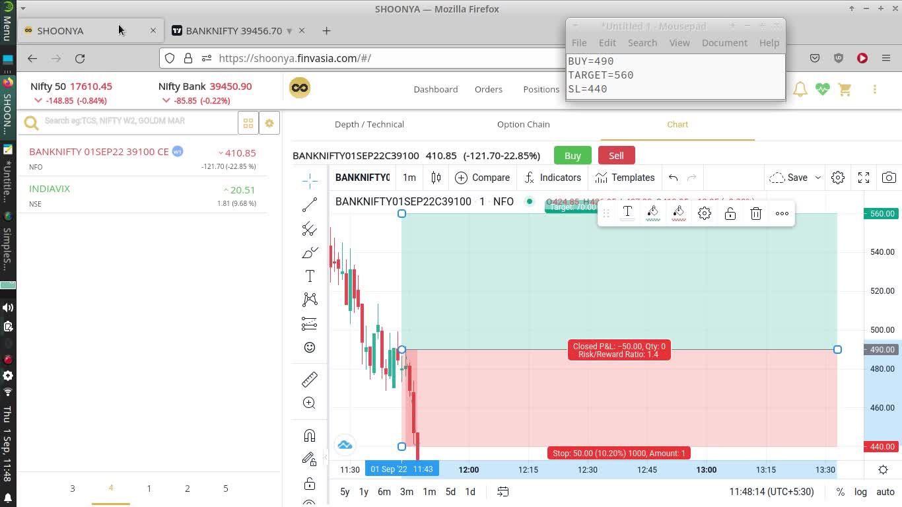The image size is (902, 507).
Task: Delete the selected position drawing
Action: point(756,213)
